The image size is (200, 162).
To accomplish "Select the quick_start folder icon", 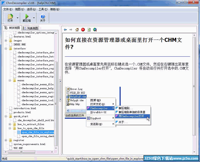I will point(10,116).
